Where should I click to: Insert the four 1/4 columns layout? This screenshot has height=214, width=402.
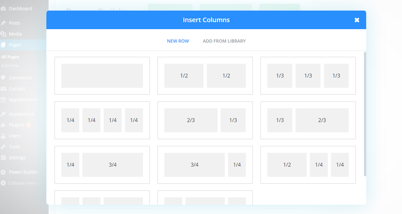[x=102, y=120]
